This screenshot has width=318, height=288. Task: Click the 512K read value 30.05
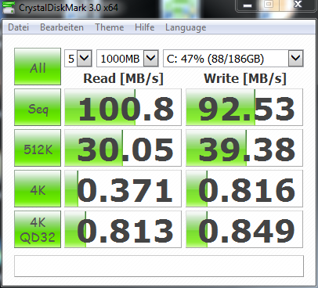tap(123, 148)
